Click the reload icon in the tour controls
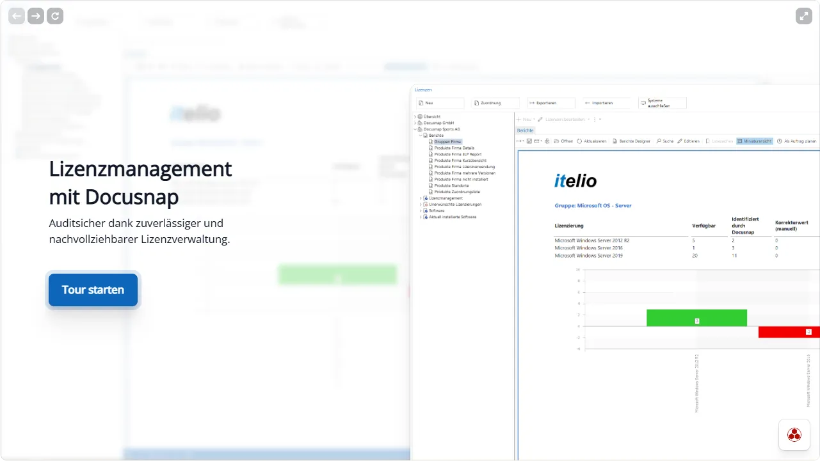The image size is (820, 461). point(55,16)
